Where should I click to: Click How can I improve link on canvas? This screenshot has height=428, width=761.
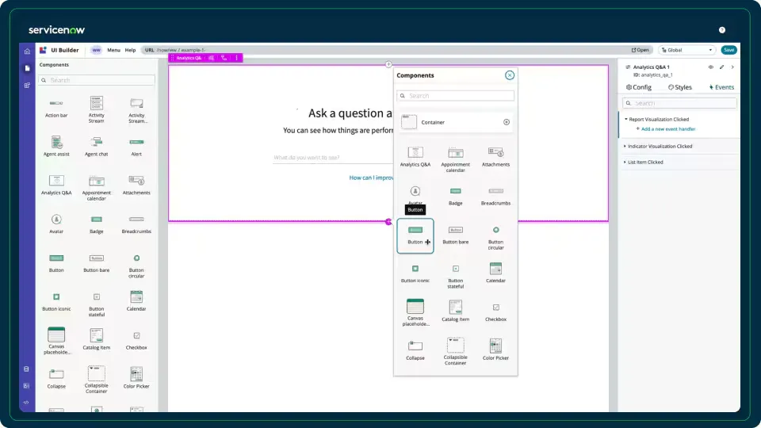pyautogui.click(x=371, y=178)
